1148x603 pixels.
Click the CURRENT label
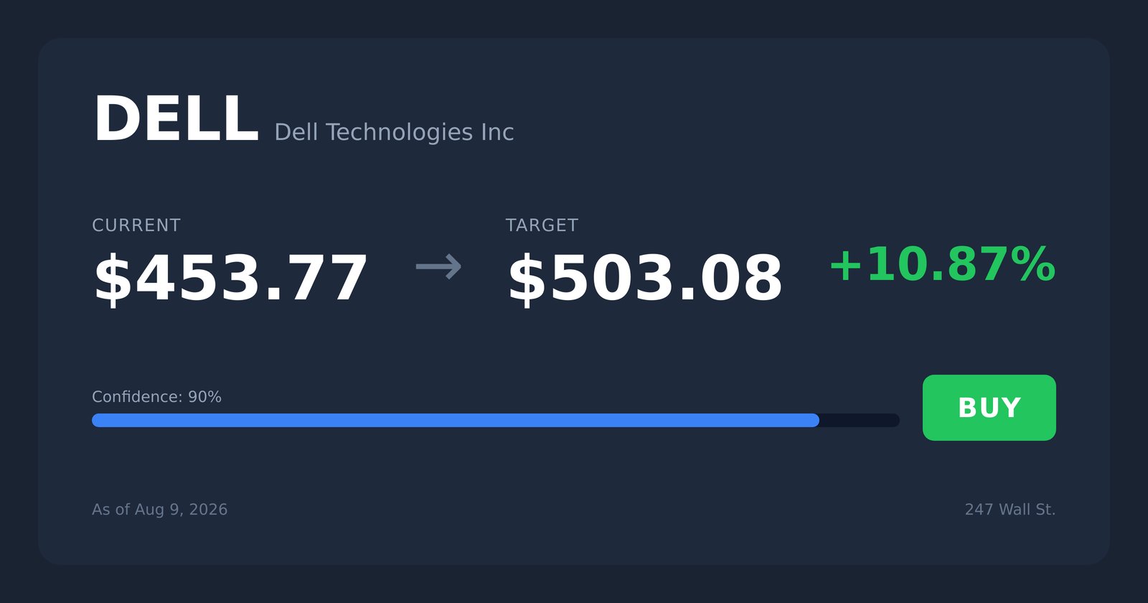pyautogui.click(x=136, y=225)
